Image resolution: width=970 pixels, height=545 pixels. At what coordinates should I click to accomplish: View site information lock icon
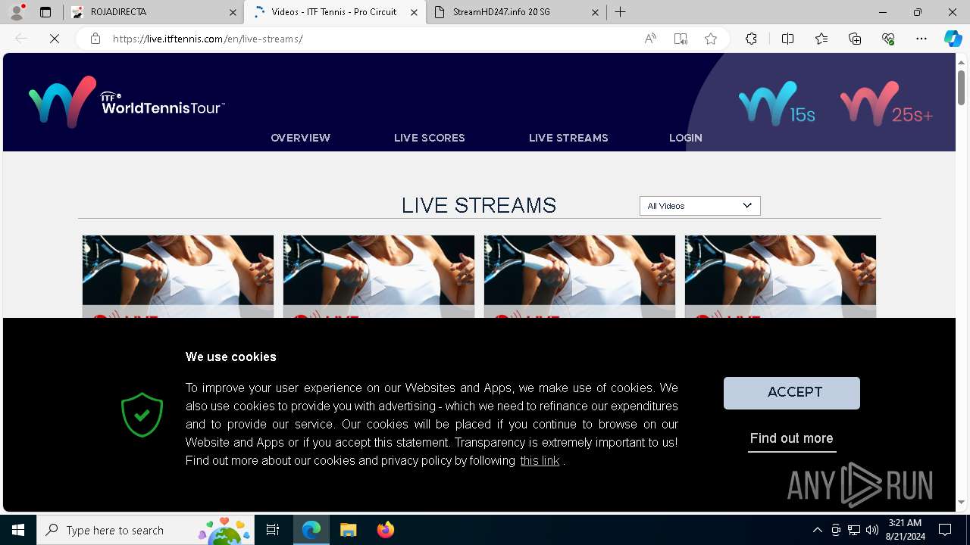pos(95,39)
